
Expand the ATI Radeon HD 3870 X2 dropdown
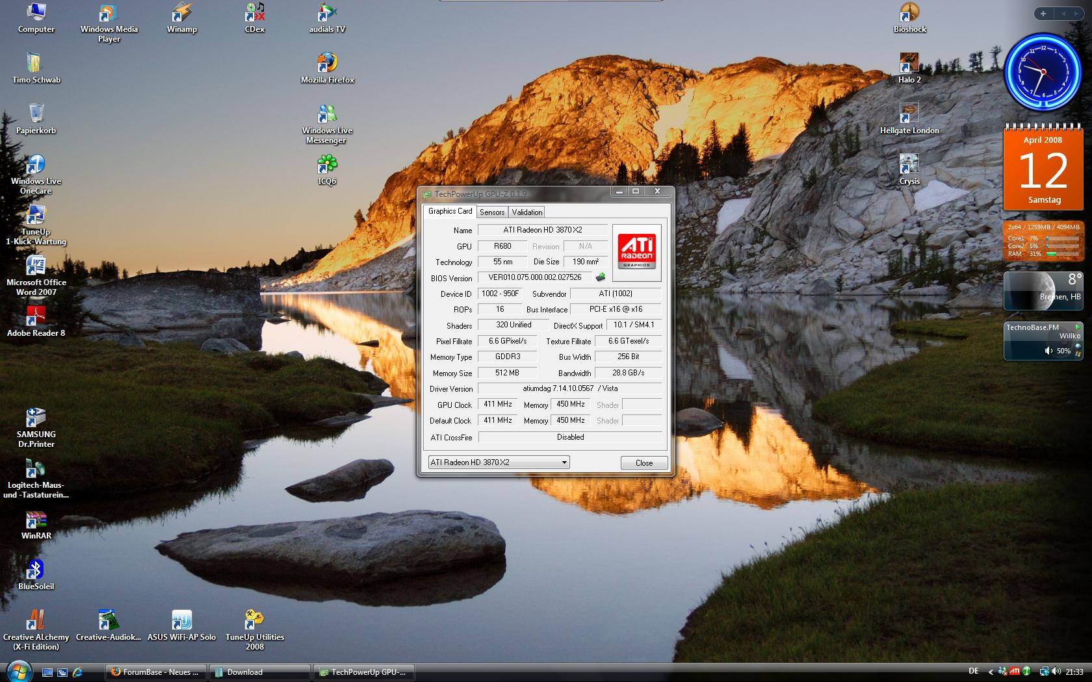click(564, 462)
